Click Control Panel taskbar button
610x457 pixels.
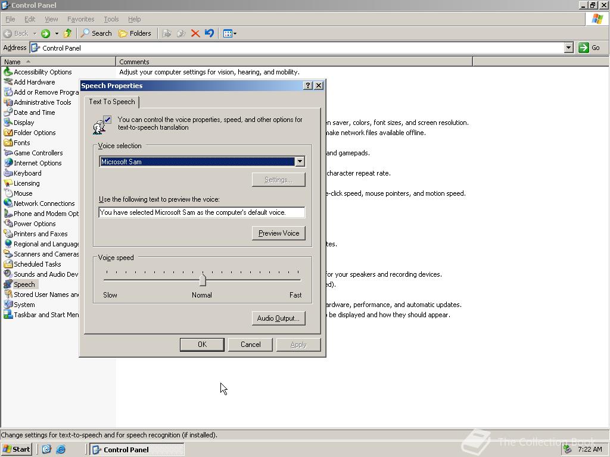tap(137, 449)
